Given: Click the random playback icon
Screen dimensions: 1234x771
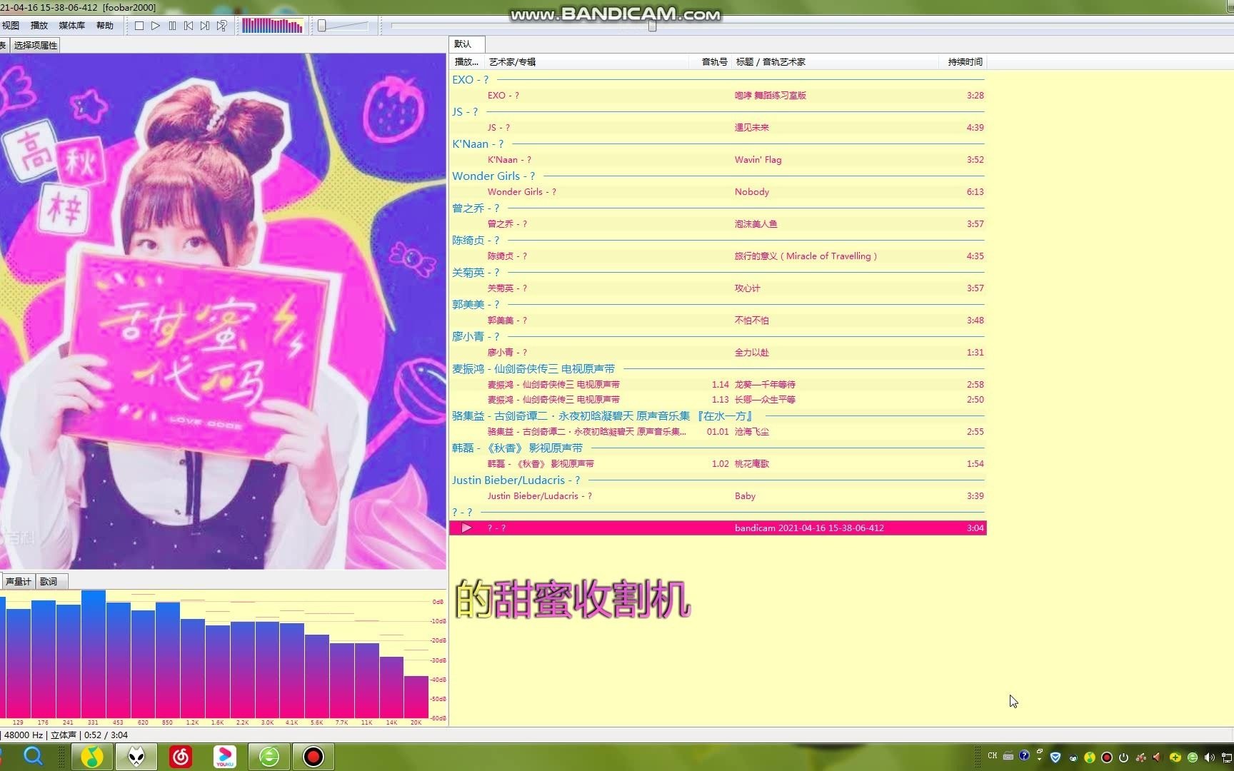Looking at the screenshot, I should (x=222, y=26).
